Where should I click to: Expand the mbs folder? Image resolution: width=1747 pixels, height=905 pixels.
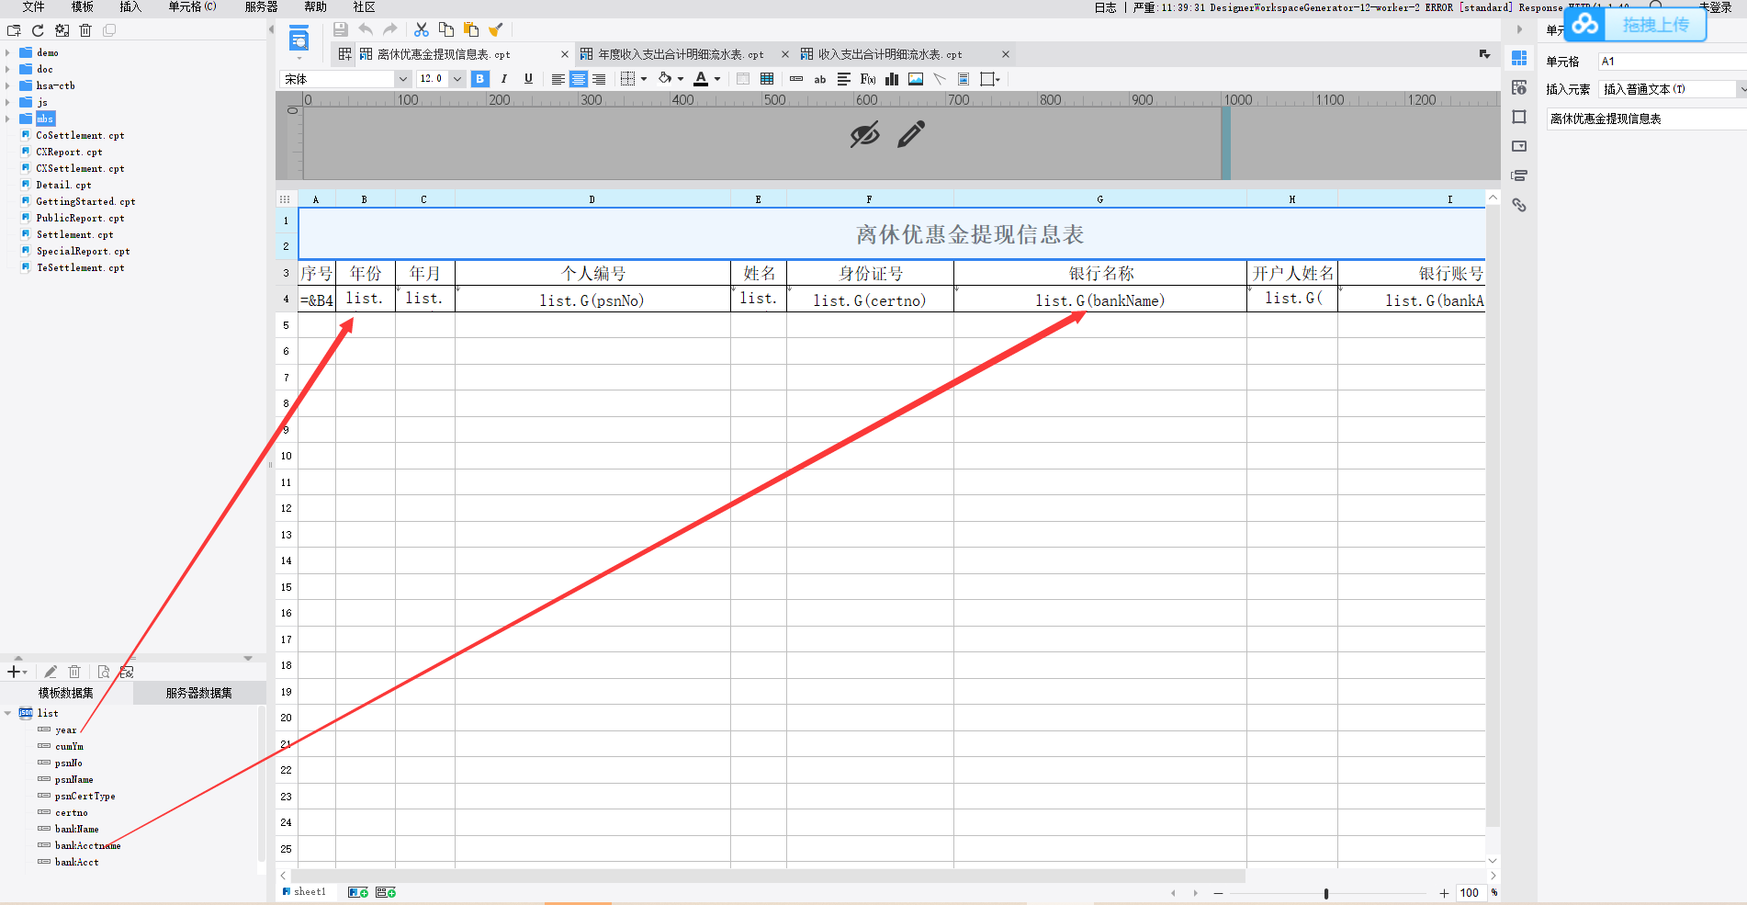tap(7, 119)
